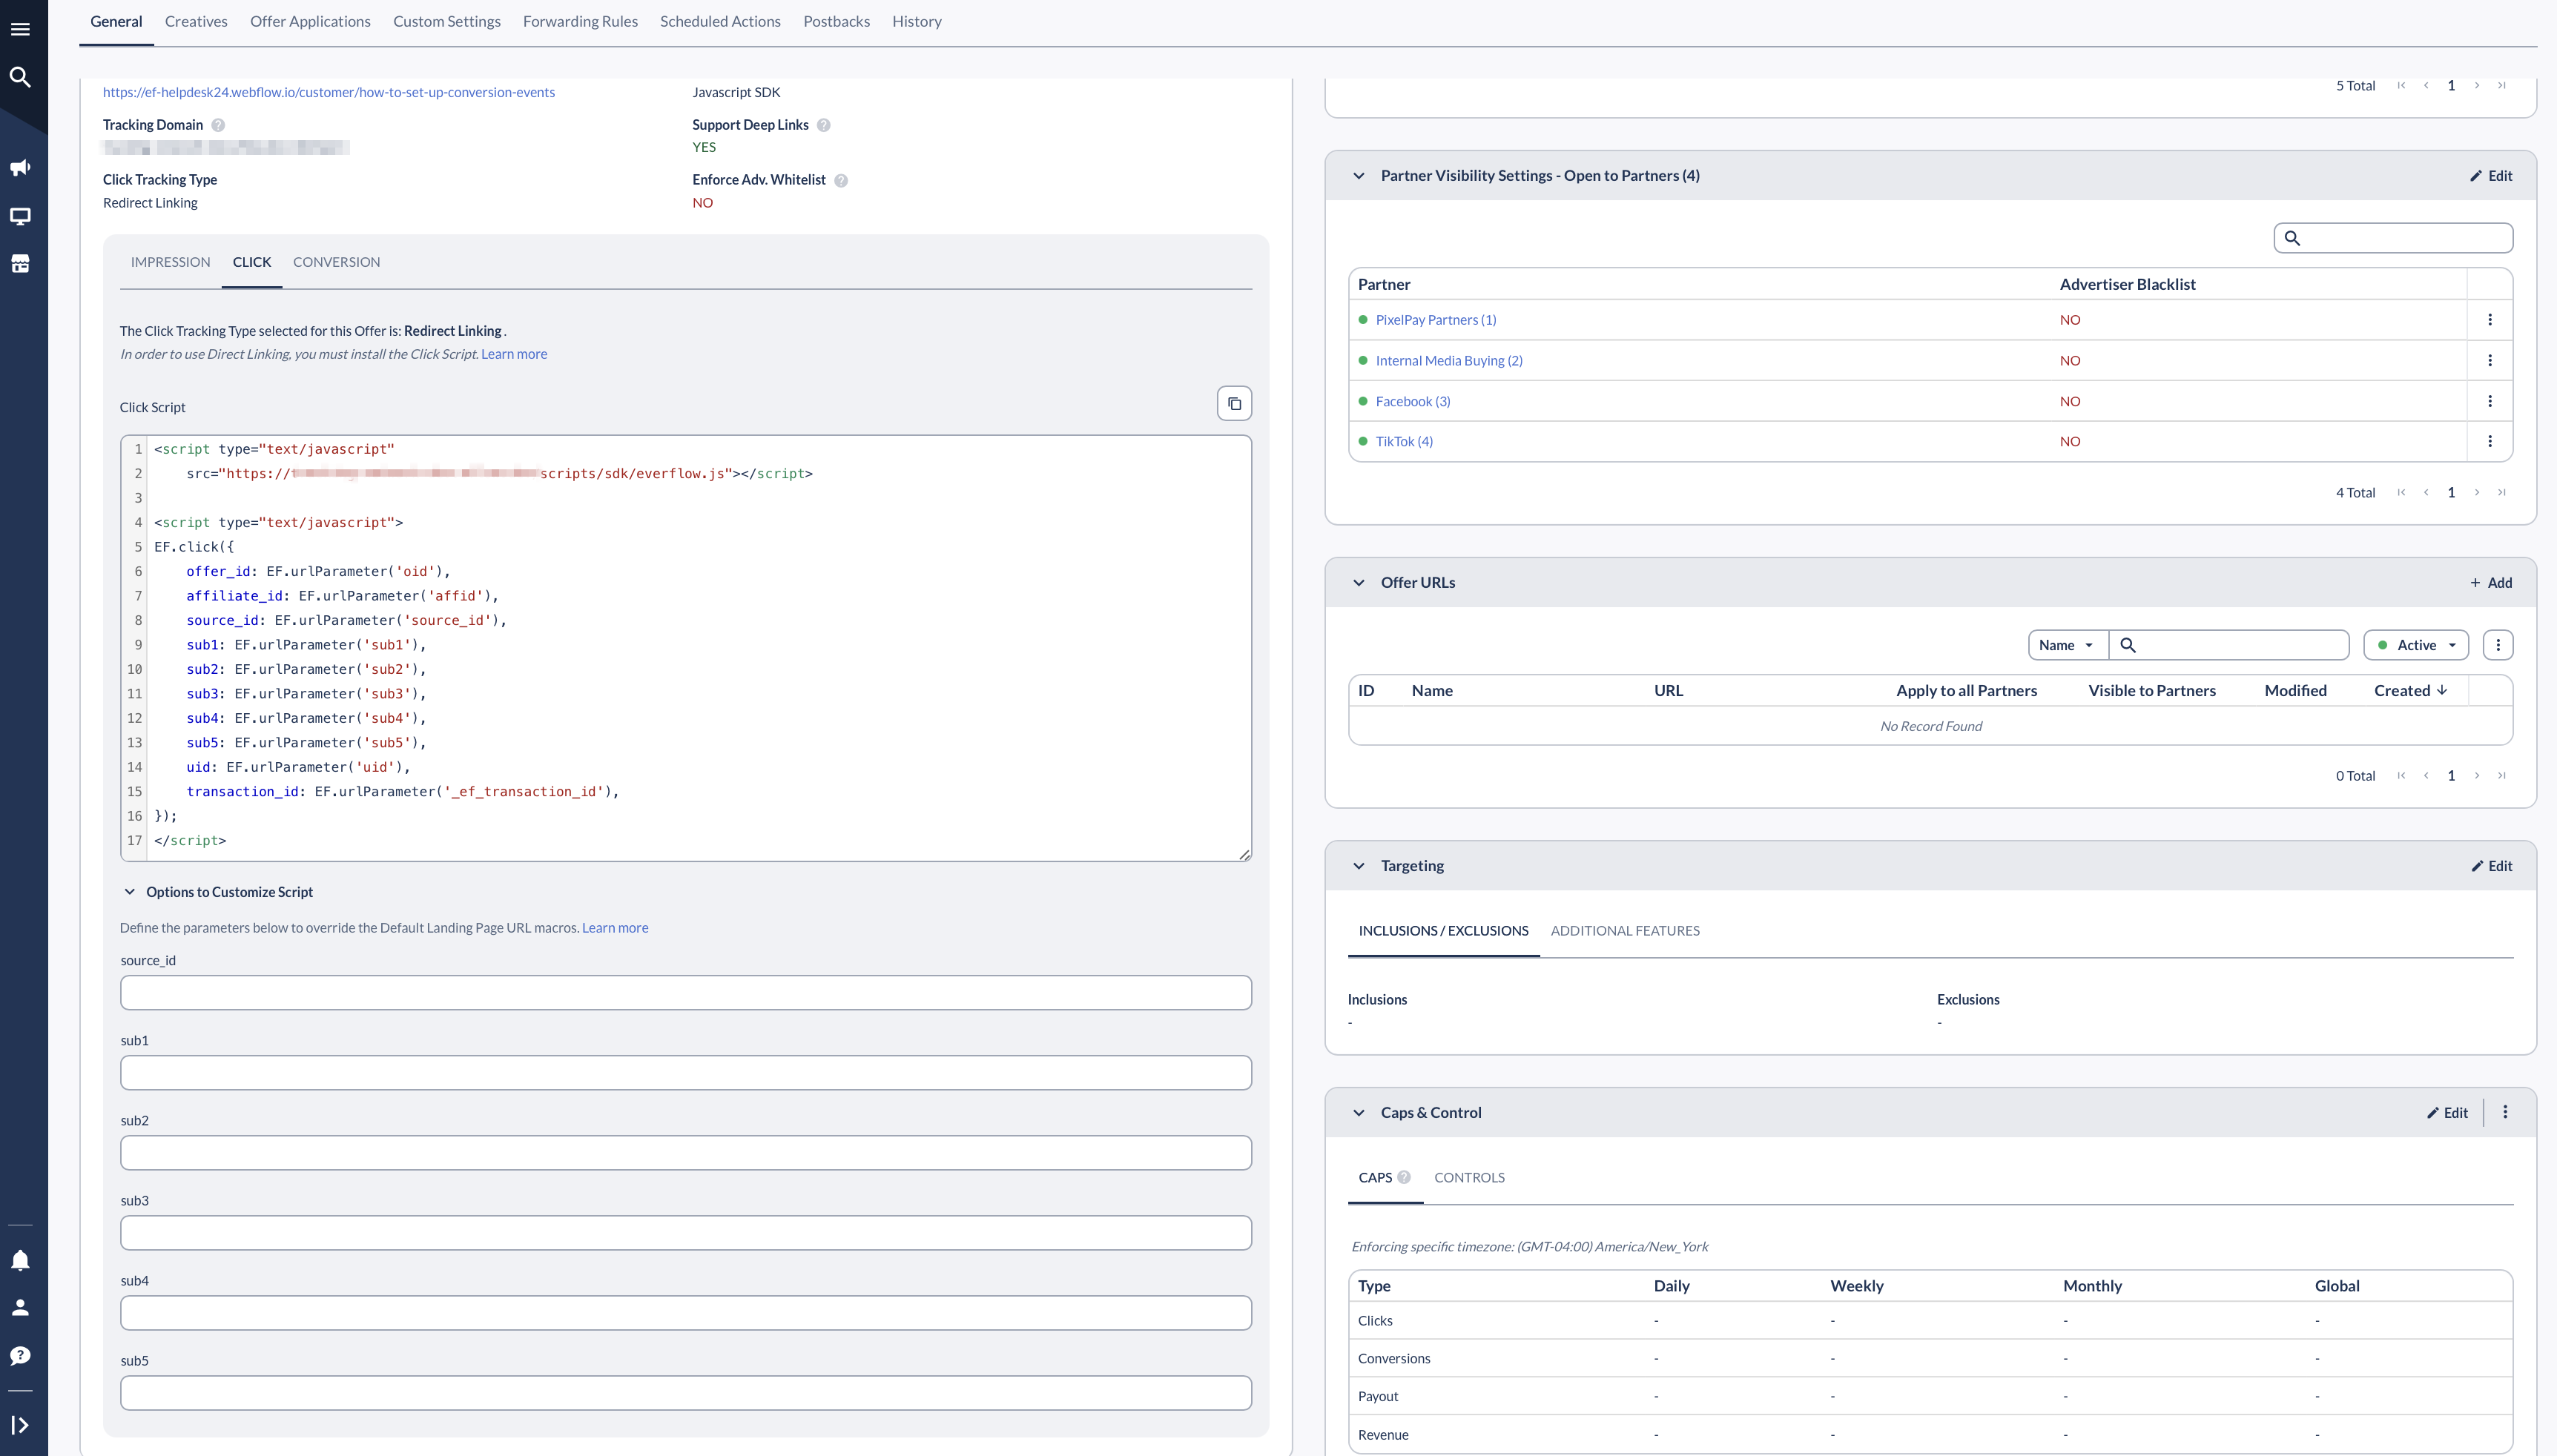Open the PixelPay Partners (1) link
2557x1456 pixels.
[x=1436, y=320]
